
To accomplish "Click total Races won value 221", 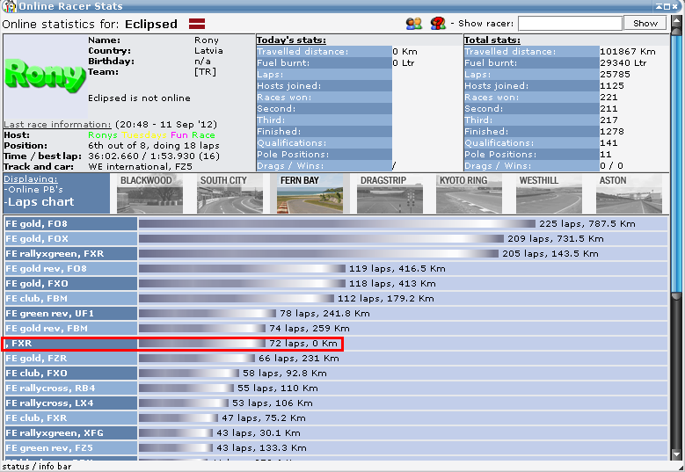I will 608,98.
